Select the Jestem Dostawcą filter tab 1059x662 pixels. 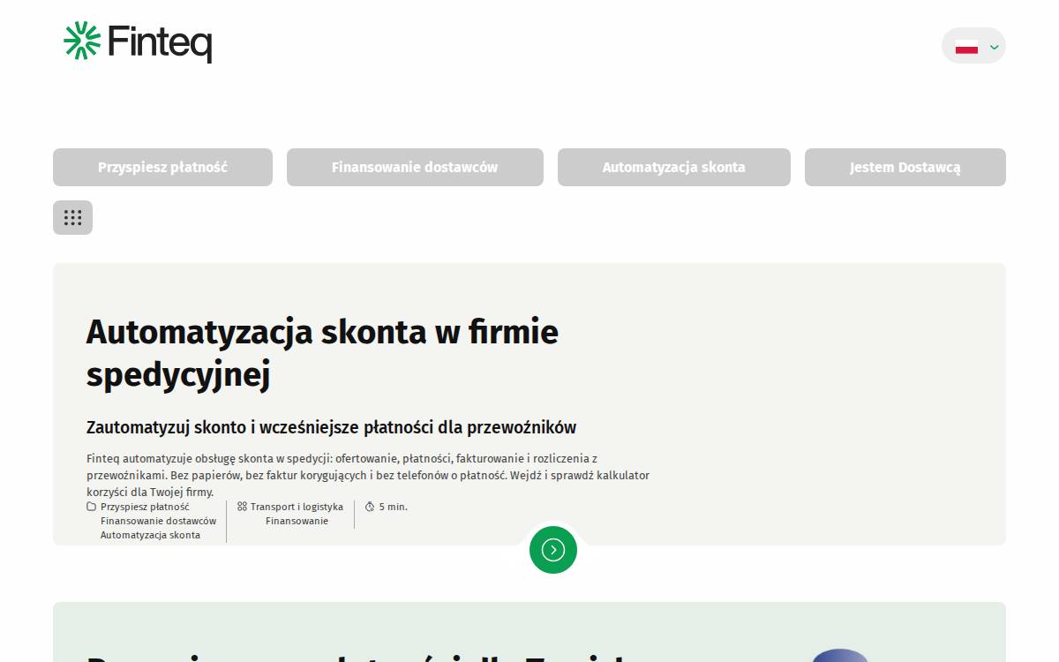pos(905,167)
